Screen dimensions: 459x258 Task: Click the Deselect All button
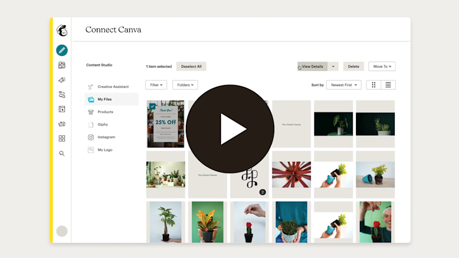click(x=191, y=67)
